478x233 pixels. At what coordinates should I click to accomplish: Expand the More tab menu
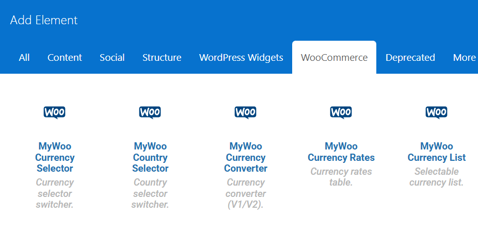click(464, 58)
